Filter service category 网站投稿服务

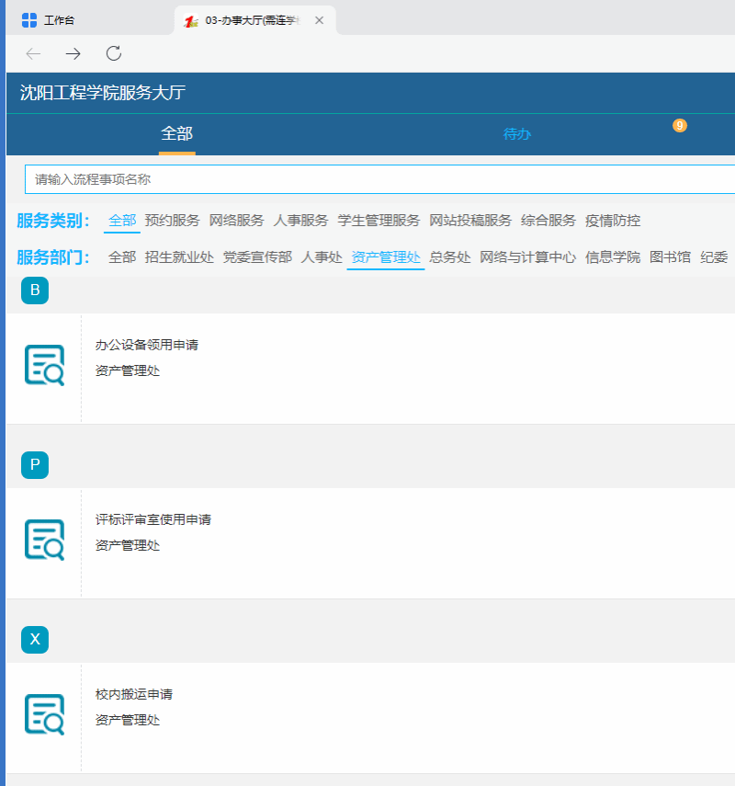click(x=470, y=221)
